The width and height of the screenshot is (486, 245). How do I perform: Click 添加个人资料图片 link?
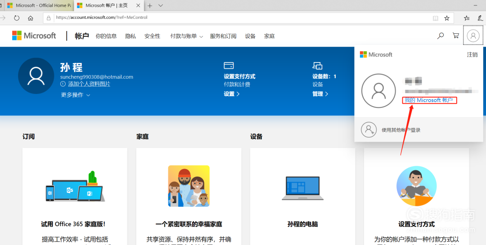point(89,84)
